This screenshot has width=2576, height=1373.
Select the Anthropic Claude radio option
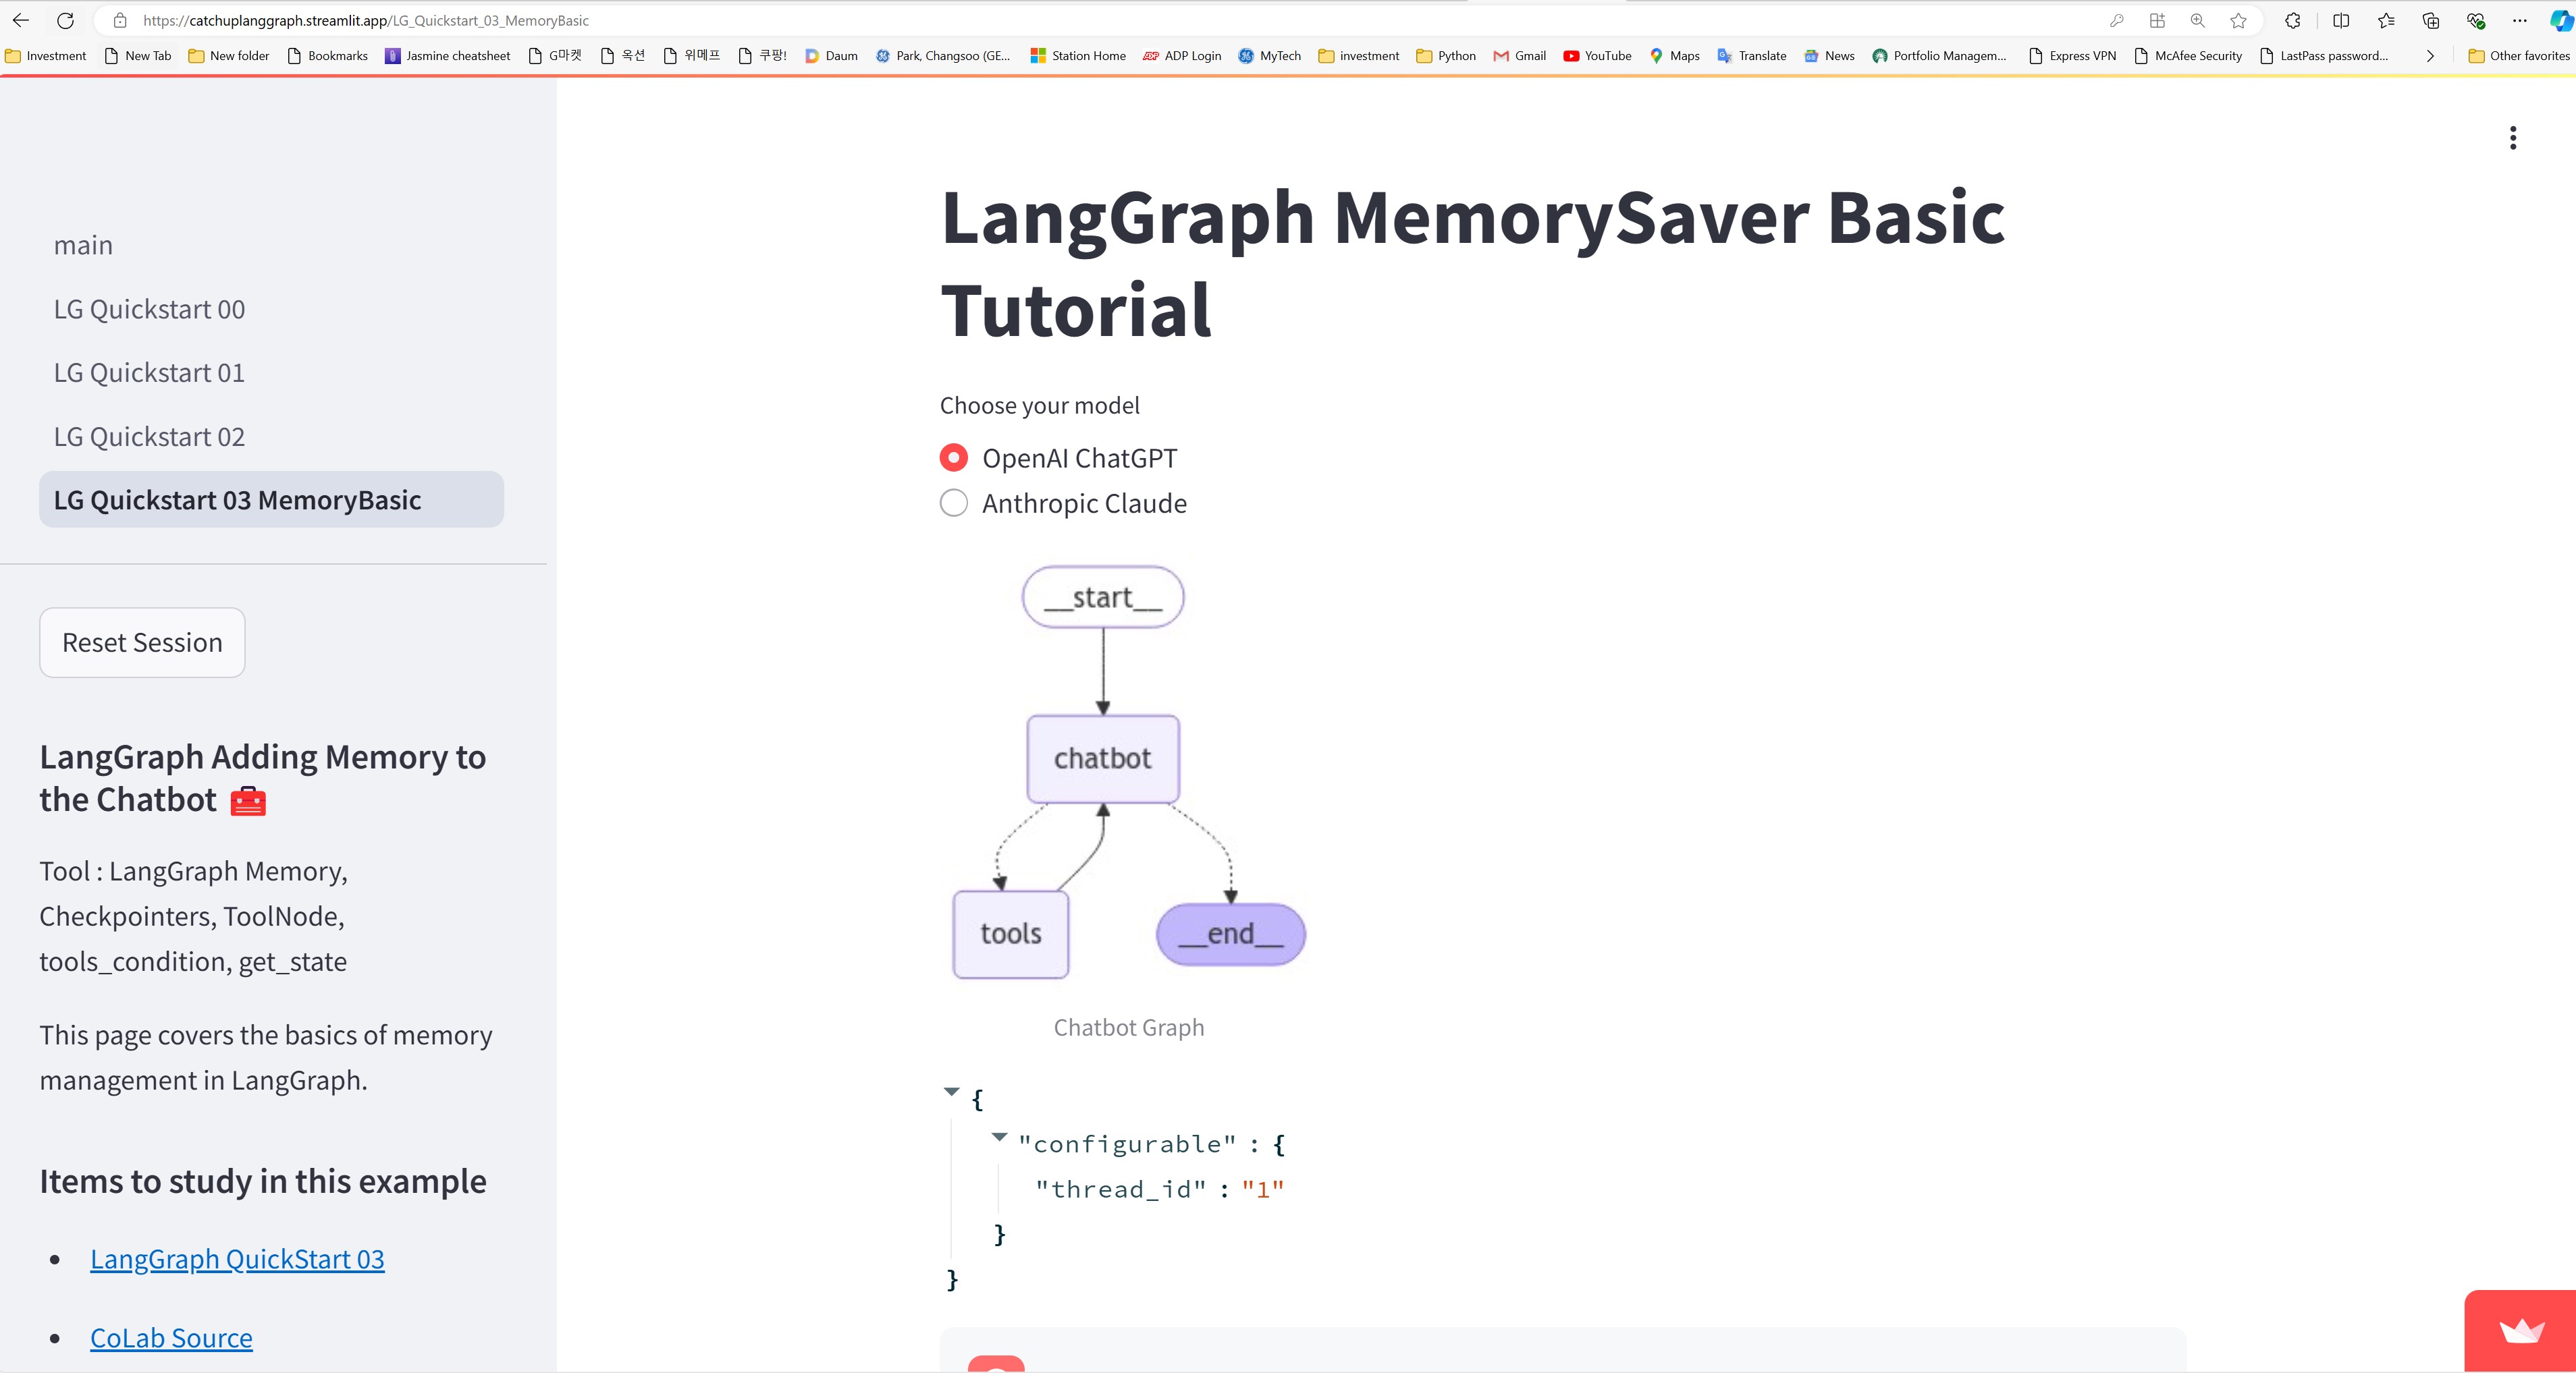tap(954, 503)
